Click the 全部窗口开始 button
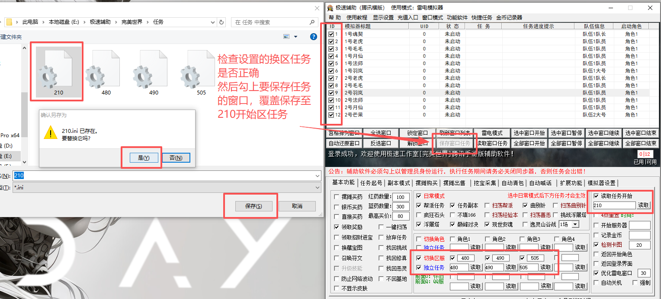 529,143
